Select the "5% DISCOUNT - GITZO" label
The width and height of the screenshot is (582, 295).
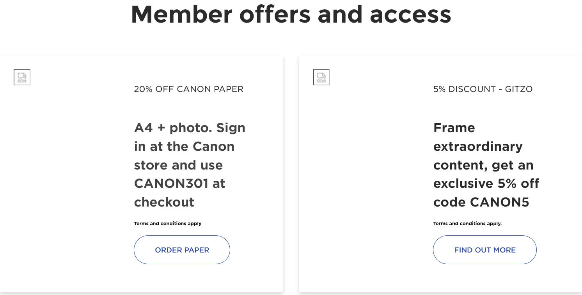tap(483, 89)
